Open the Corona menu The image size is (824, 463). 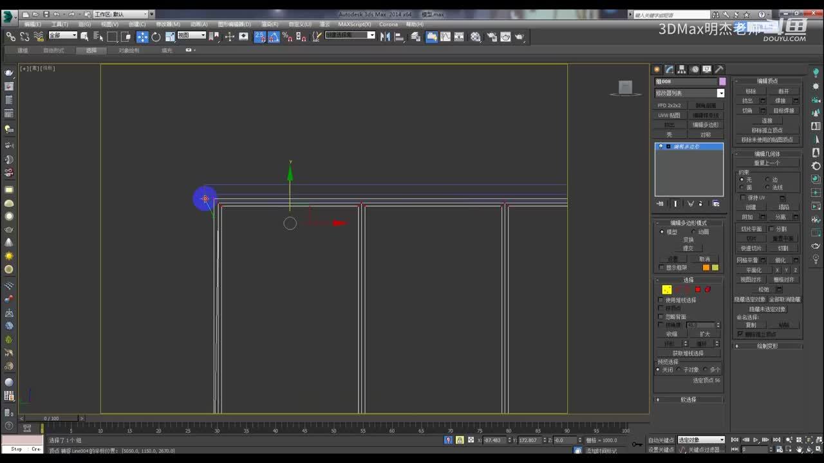pyautogui.click(x=388, y=24)
